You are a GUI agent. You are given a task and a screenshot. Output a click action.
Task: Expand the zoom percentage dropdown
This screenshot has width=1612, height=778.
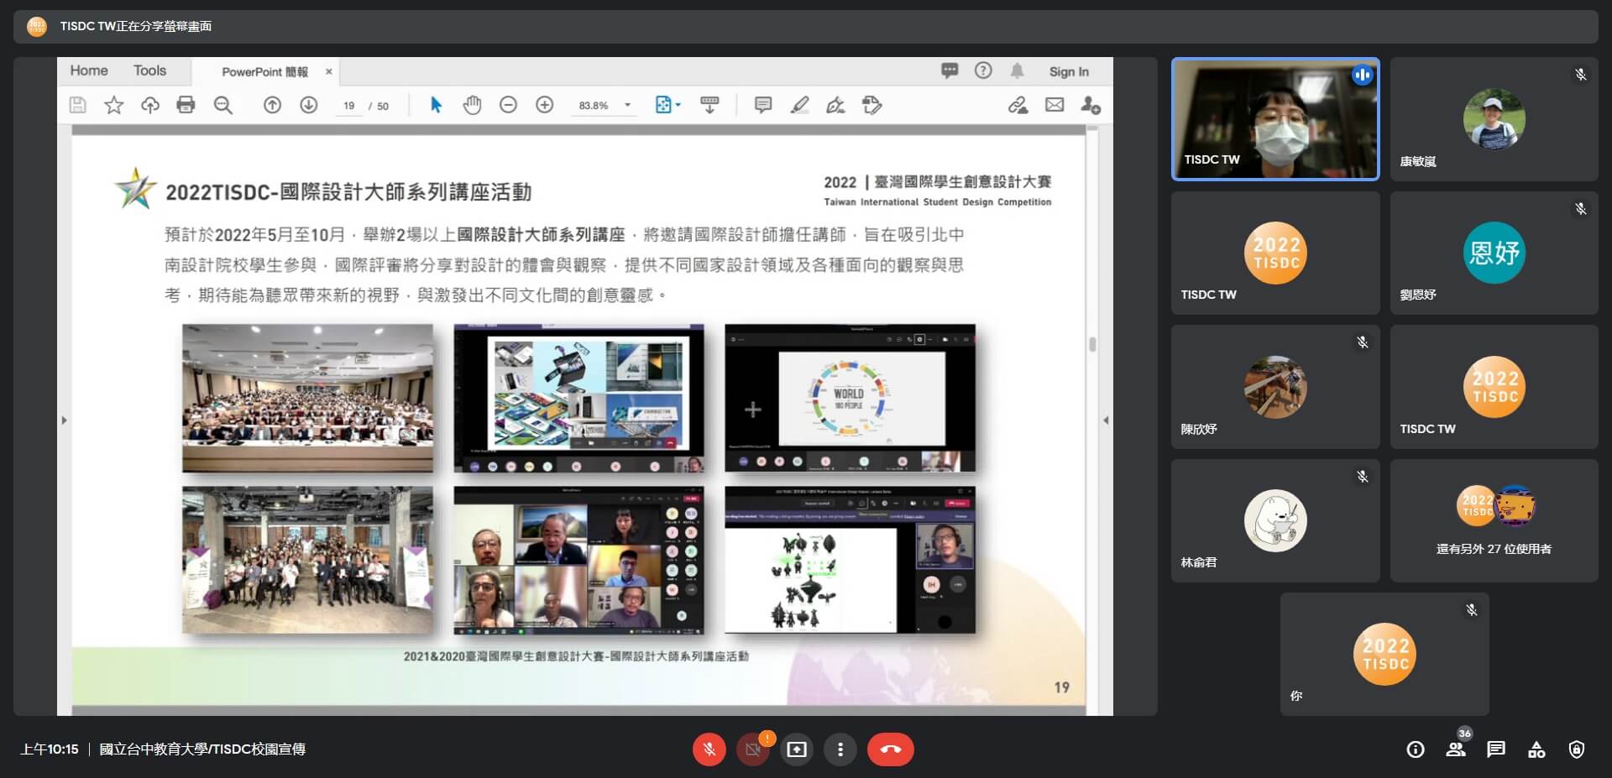[x=627, y=106]
